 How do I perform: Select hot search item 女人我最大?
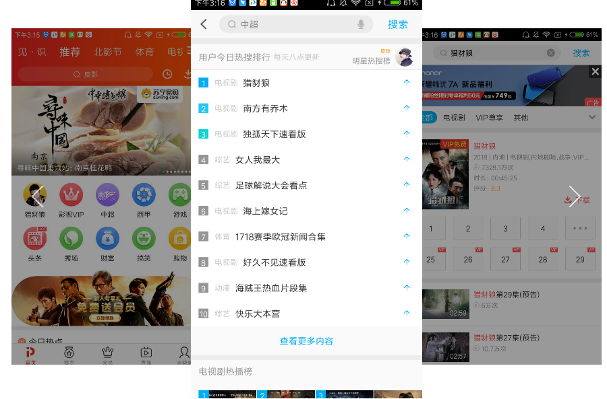[x=258, y=160]
